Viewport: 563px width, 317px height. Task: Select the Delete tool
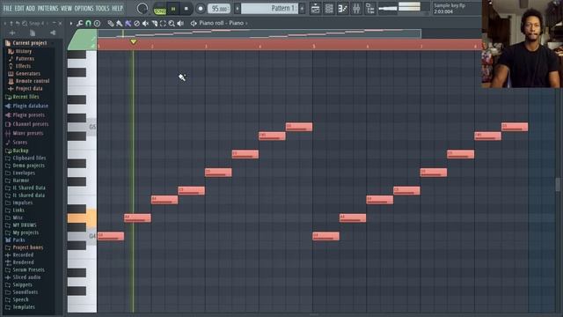coord(136,24)
